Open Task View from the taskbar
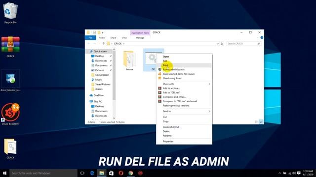 pyautogui.click(x=82, y=173)
